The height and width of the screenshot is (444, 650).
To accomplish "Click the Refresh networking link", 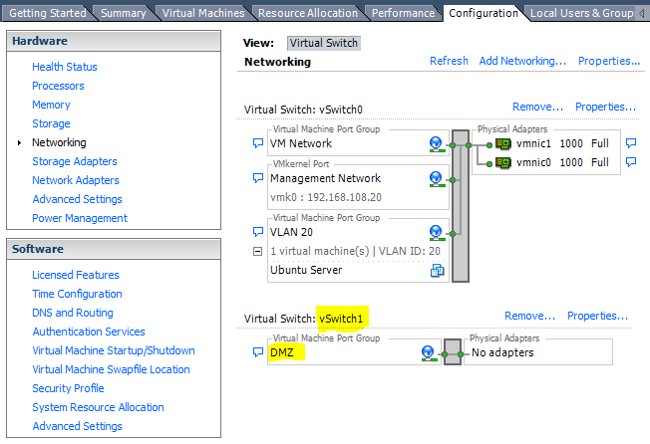I will coord(449,61).
